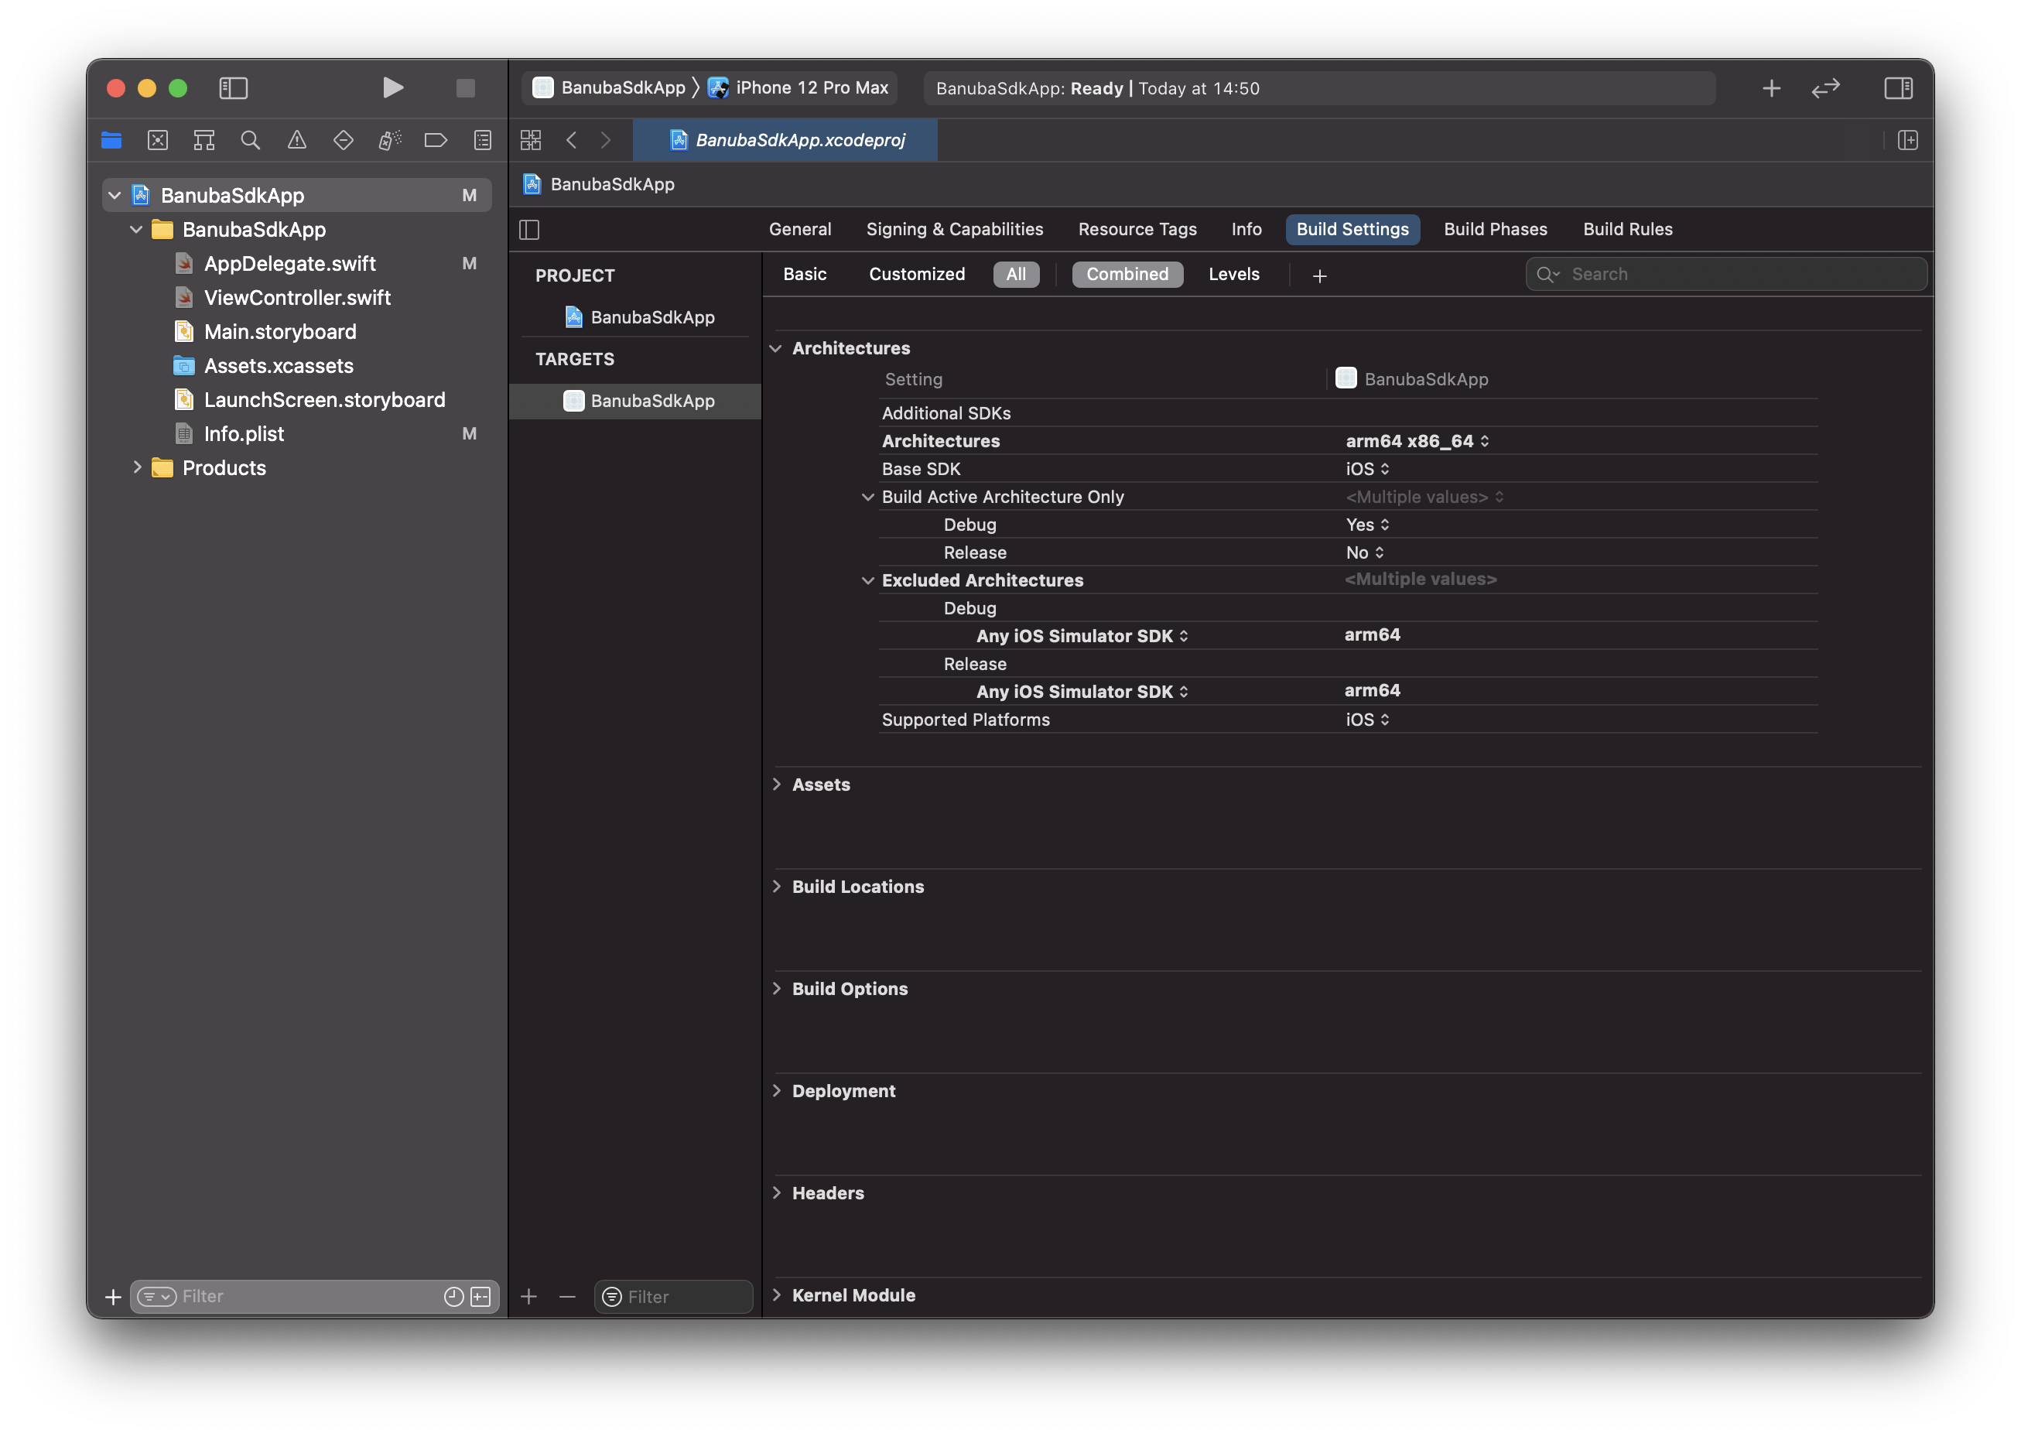Collapse the BanubaSdkApp group folder

[x=136, y=230]
